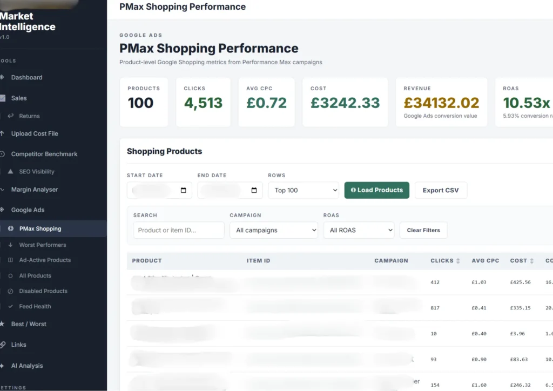Click the 412 clicks cell

[x=435, y=282]
